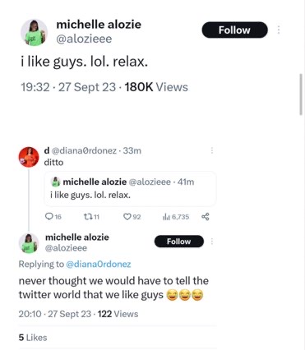Open michelle alozie's avatar on reply tweet
The image size is (305, 350).
point(29,243)
